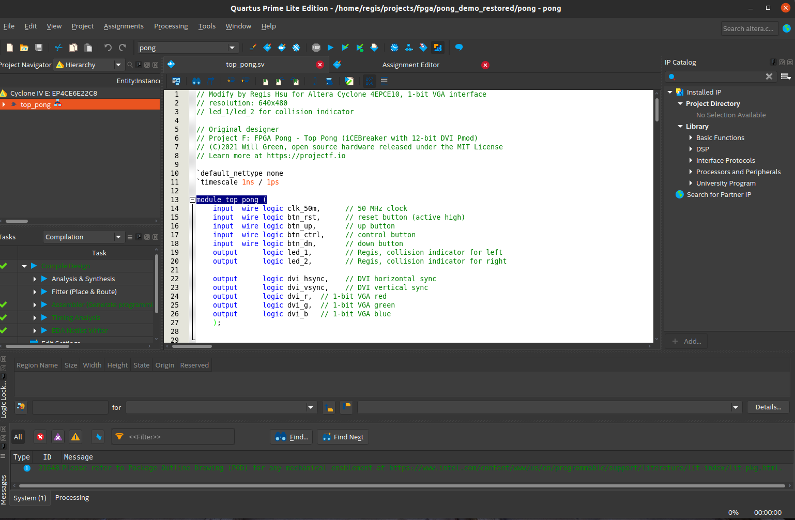Open the Timing Analyzer clock icon

tap(394, 48)
